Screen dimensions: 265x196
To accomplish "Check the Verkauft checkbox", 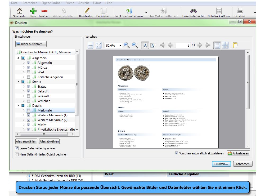I will tap(29, 96).
